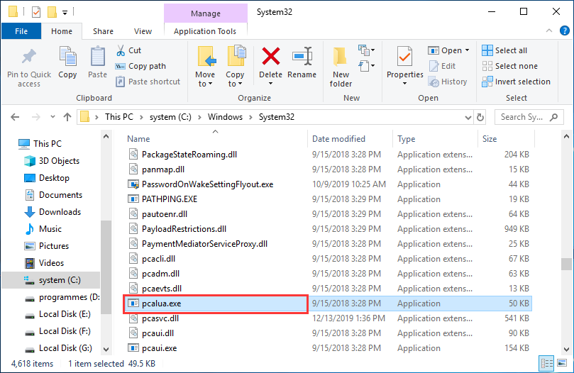This screenshot has height=373, width=574.
Task: Click the Copy ribbon icon
Action: [x=67, y=56]
